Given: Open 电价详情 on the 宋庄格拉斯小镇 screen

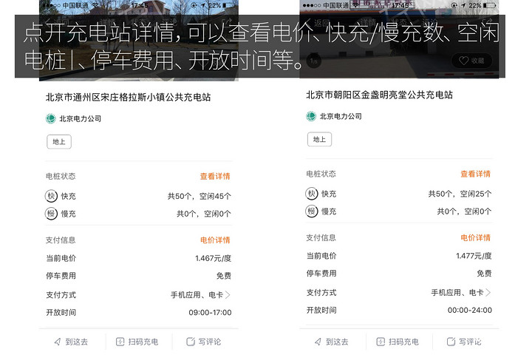Looking at the screenshot, I should [215, 240].
